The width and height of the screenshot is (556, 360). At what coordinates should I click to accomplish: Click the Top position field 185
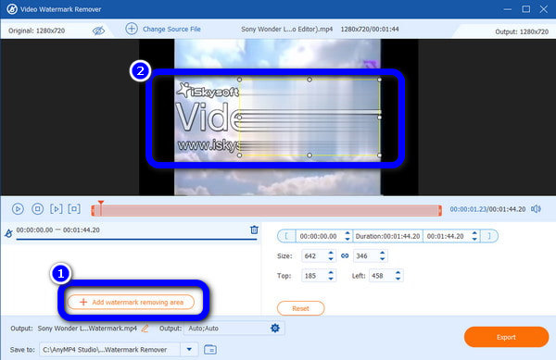[314, 276]
